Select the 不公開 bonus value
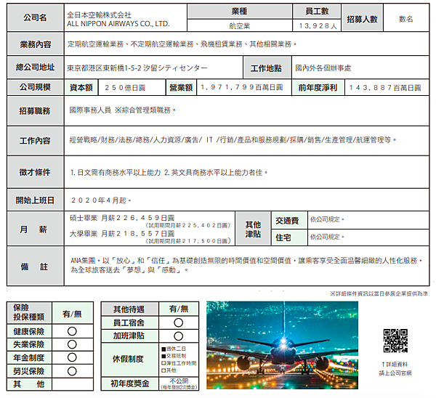The image size is (436, 398). (179, 381)
